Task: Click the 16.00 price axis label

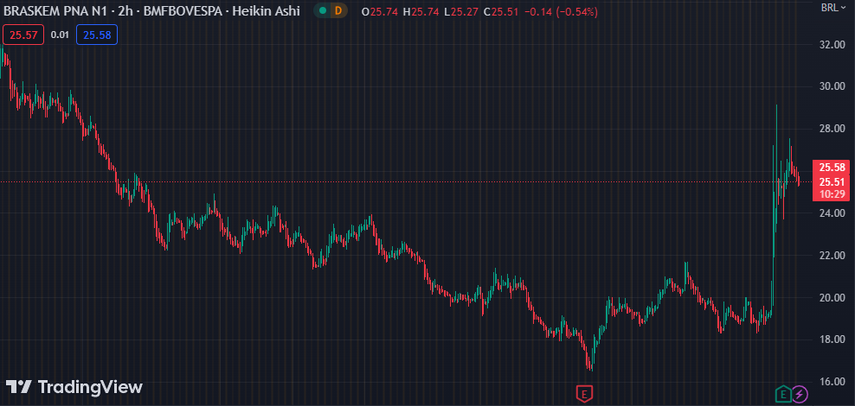Action: (832, 382)
